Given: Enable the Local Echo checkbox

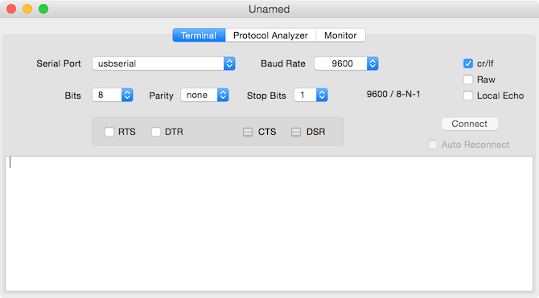Looking at the screenshot, I should coord(468,96).
